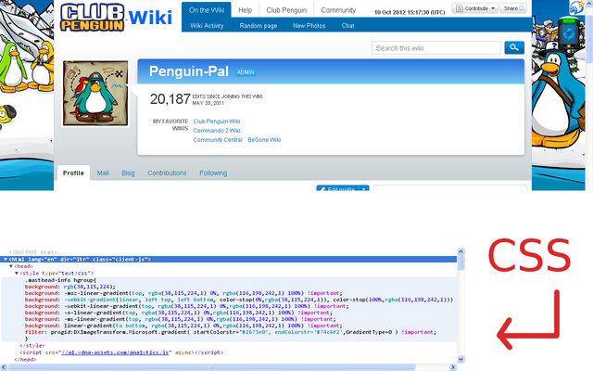Go to Wiki Activity

207,26
